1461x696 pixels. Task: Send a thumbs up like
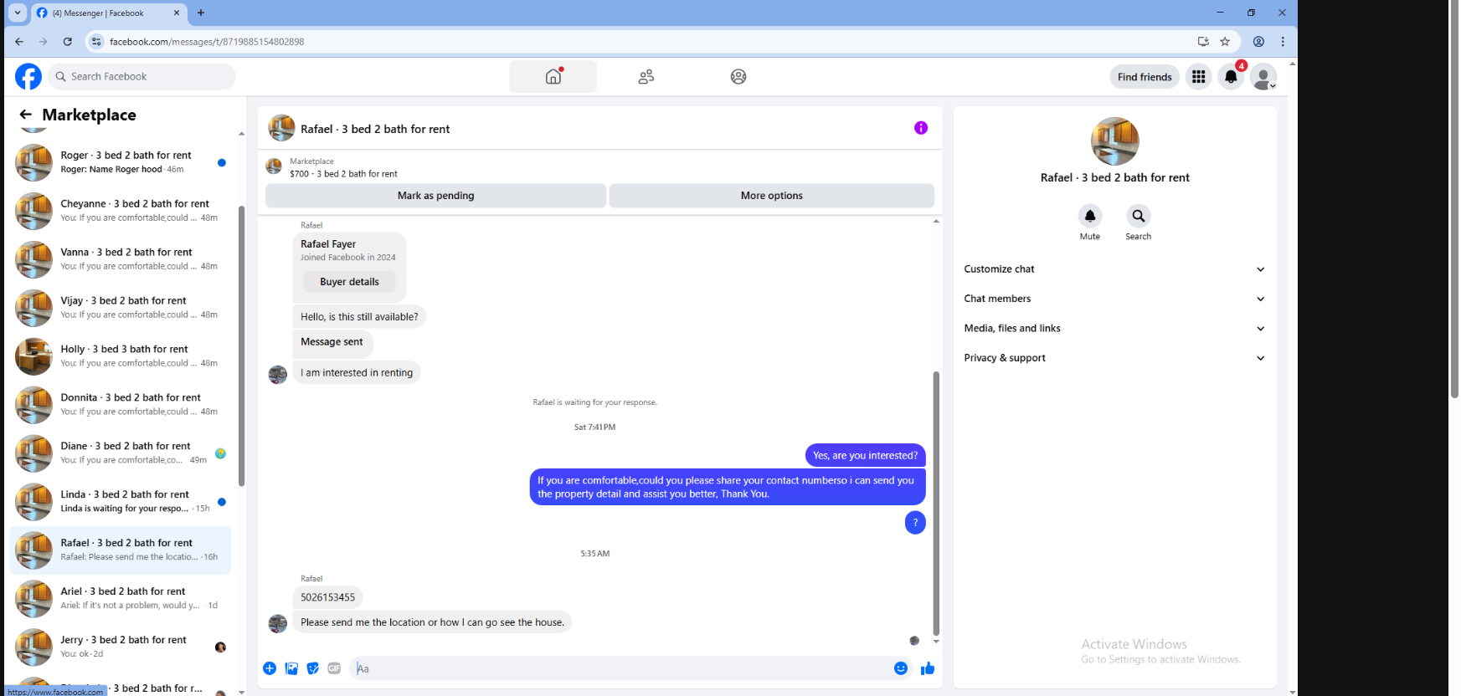coord(928,668)
